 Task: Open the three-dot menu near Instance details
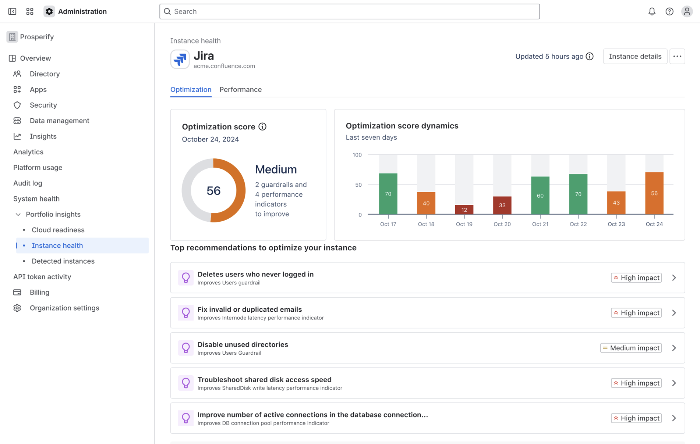click(x=677, y=56)
